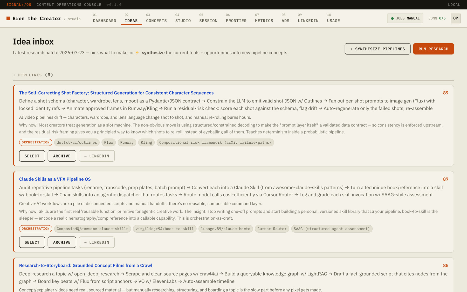Click the Flux tool tag
Screen dimensions: 467x292
point(108,142)
